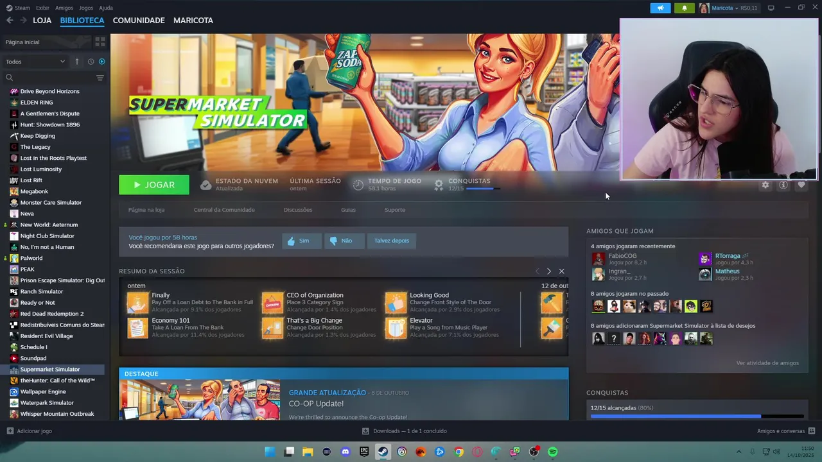Click ESTADO DA NUVEM cloud status

239,185
